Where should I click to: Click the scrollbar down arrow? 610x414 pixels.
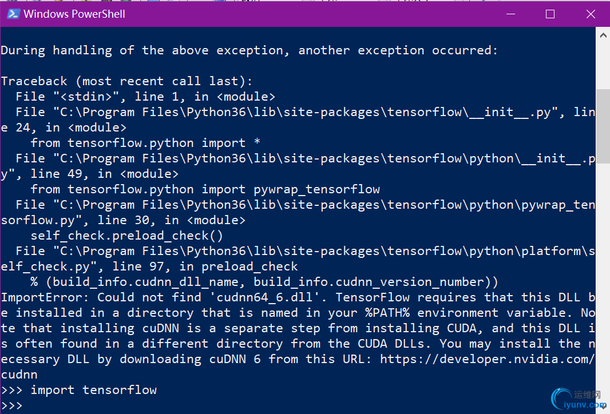603,407
